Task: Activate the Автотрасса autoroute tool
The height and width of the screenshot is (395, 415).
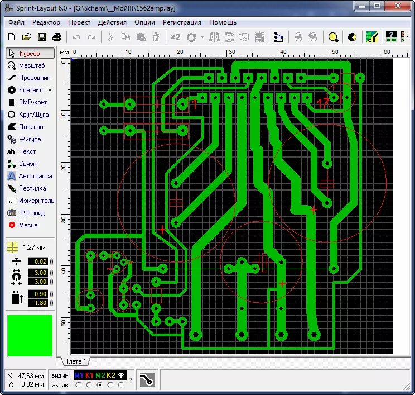Action: (30, 176)
